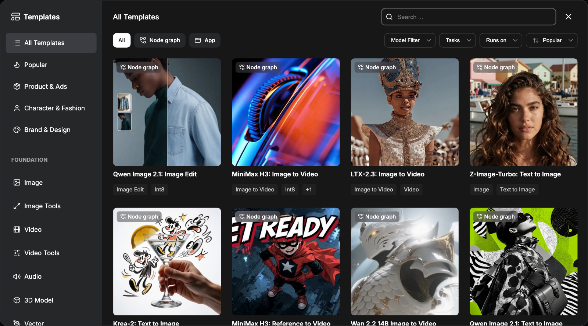588x326 pixels.
Task: Click the Video tag under LTX-2.3
Action: pyautogui.click(x=411, y=190)
